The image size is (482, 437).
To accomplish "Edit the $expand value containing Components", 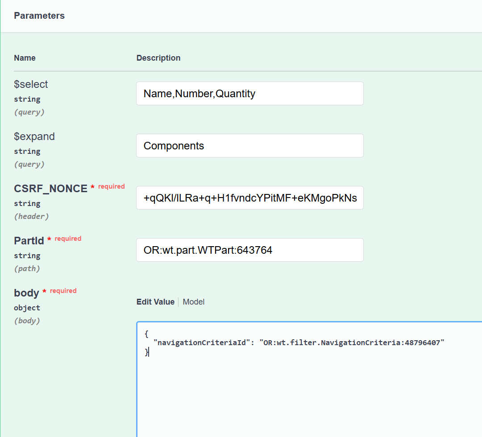I will 249,145.
